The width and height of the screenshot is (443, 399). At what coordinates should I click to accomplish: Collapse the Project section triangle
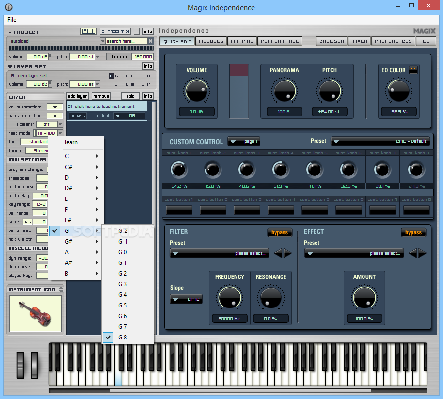10,32
